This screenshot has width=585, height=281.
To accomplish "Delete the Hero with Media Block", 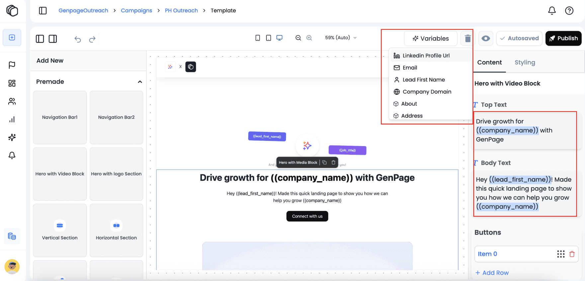I will tap(333, 162).
